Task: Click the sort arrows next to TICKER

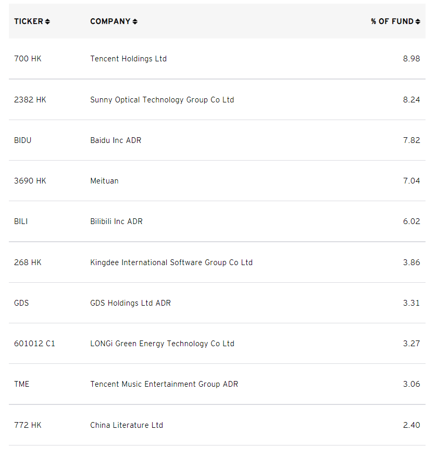Action: 47,22
